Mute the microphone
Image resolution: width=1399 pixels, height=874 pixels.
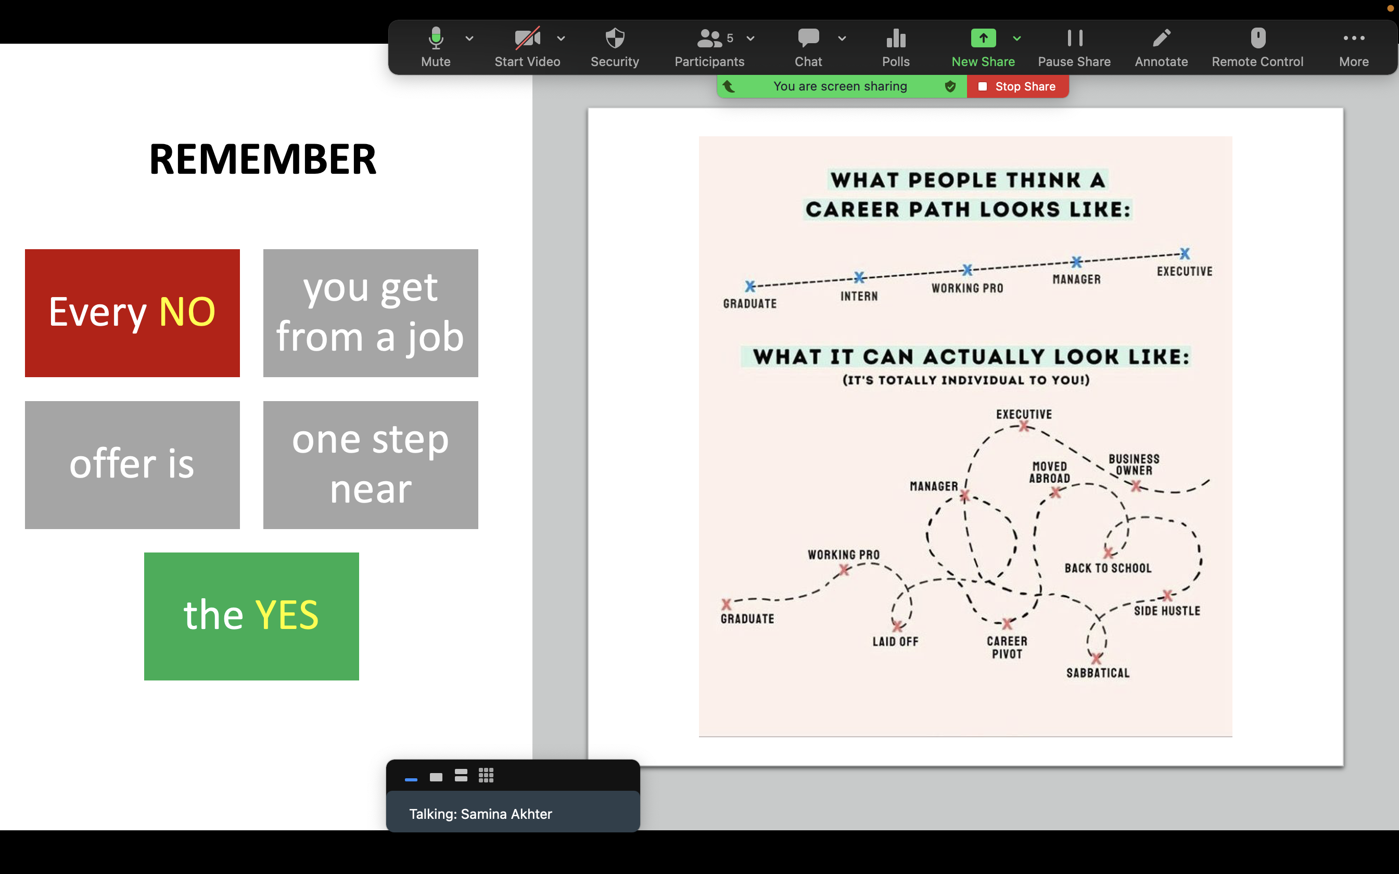coord(435,46)
